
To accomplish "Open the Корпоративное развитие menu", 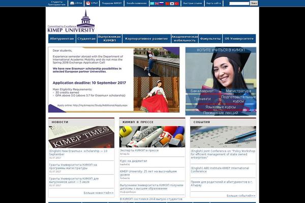I will coord(146,39).
